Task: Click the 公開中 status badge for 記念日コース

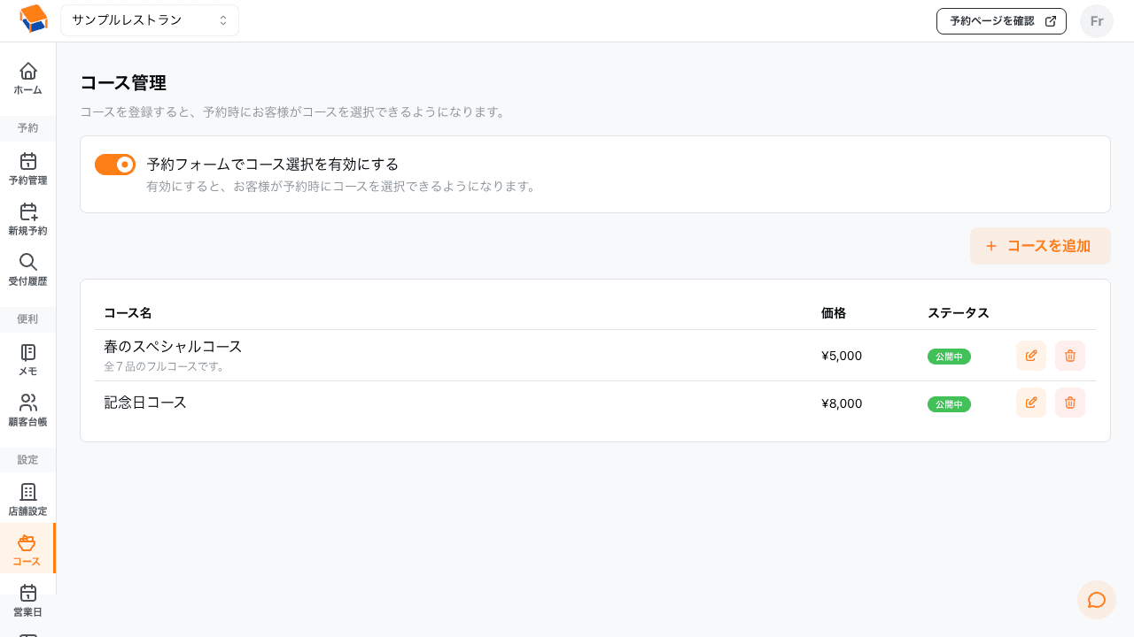Action: 949,403
